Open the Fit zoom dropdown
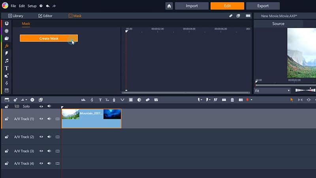 [272, 91]
